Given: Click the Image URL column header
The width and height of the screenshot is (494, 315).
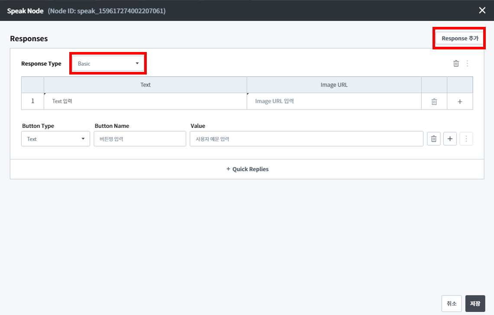Looking at the screenshot, I should (x=334, y=85).
